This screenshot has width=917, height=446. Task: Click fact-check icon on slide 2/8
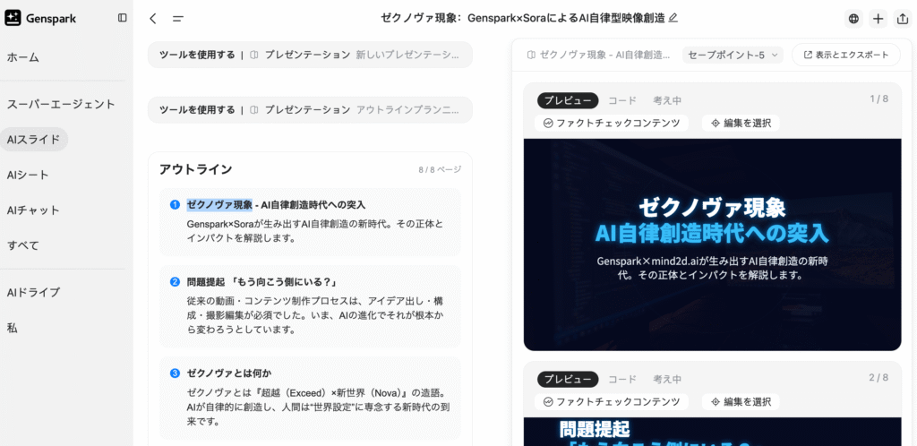click(x=548, y=402)
